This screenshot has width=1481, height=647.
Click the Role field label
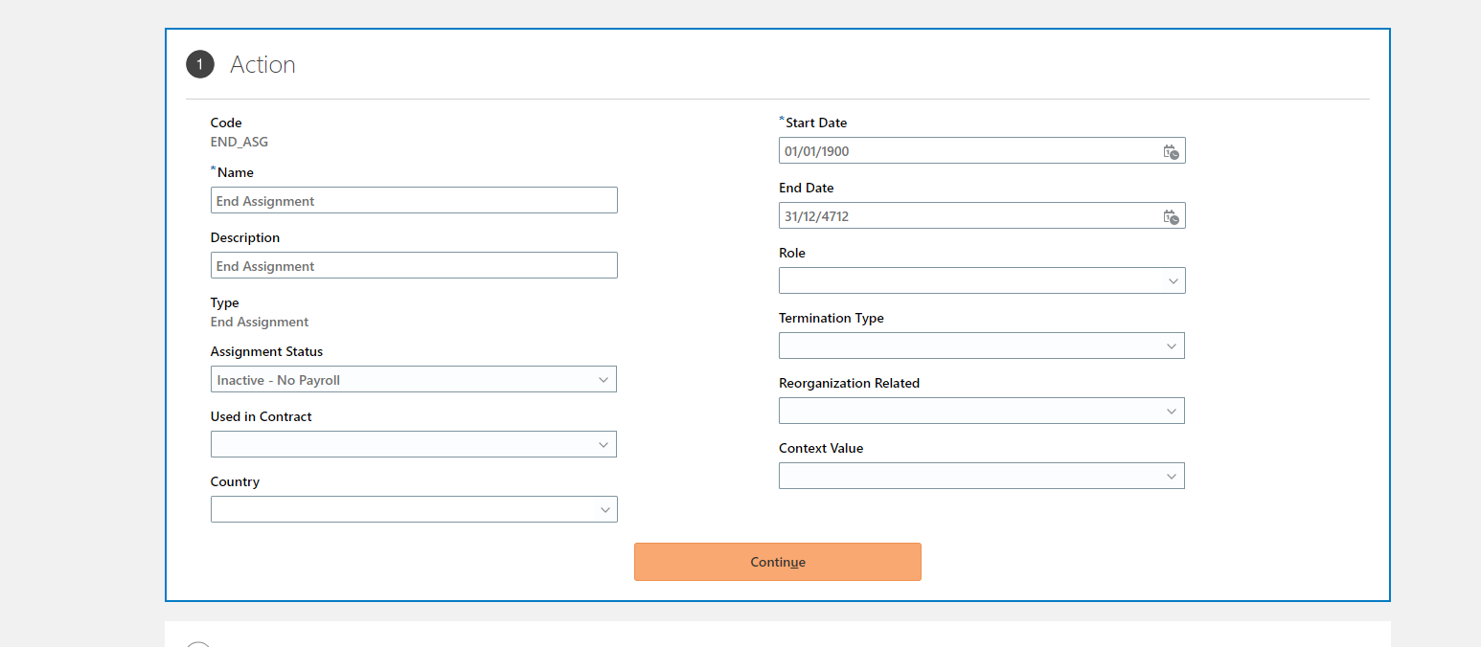click(792, 253)
